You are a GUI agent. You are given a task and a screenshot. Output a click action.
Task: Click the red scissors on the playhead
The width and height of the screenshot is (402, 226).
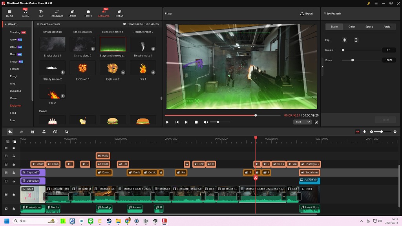pos(256,178)
